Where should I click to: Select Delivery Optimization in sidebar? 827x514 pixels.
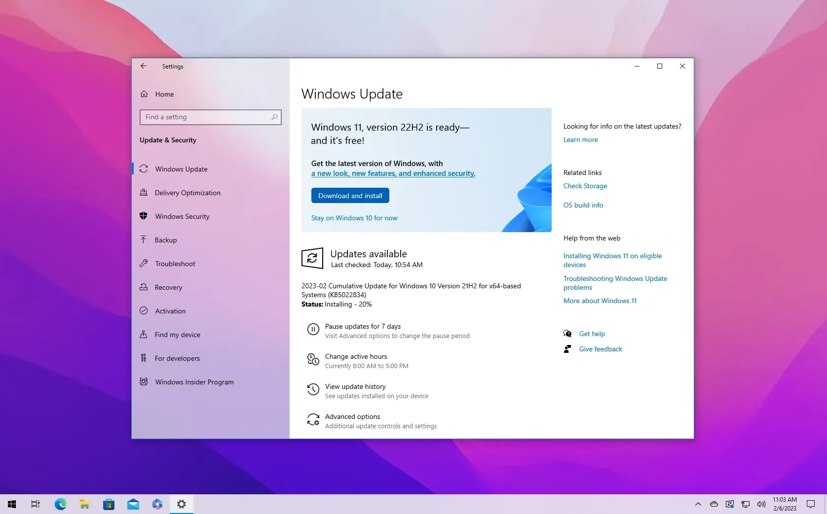click(211, 193)
